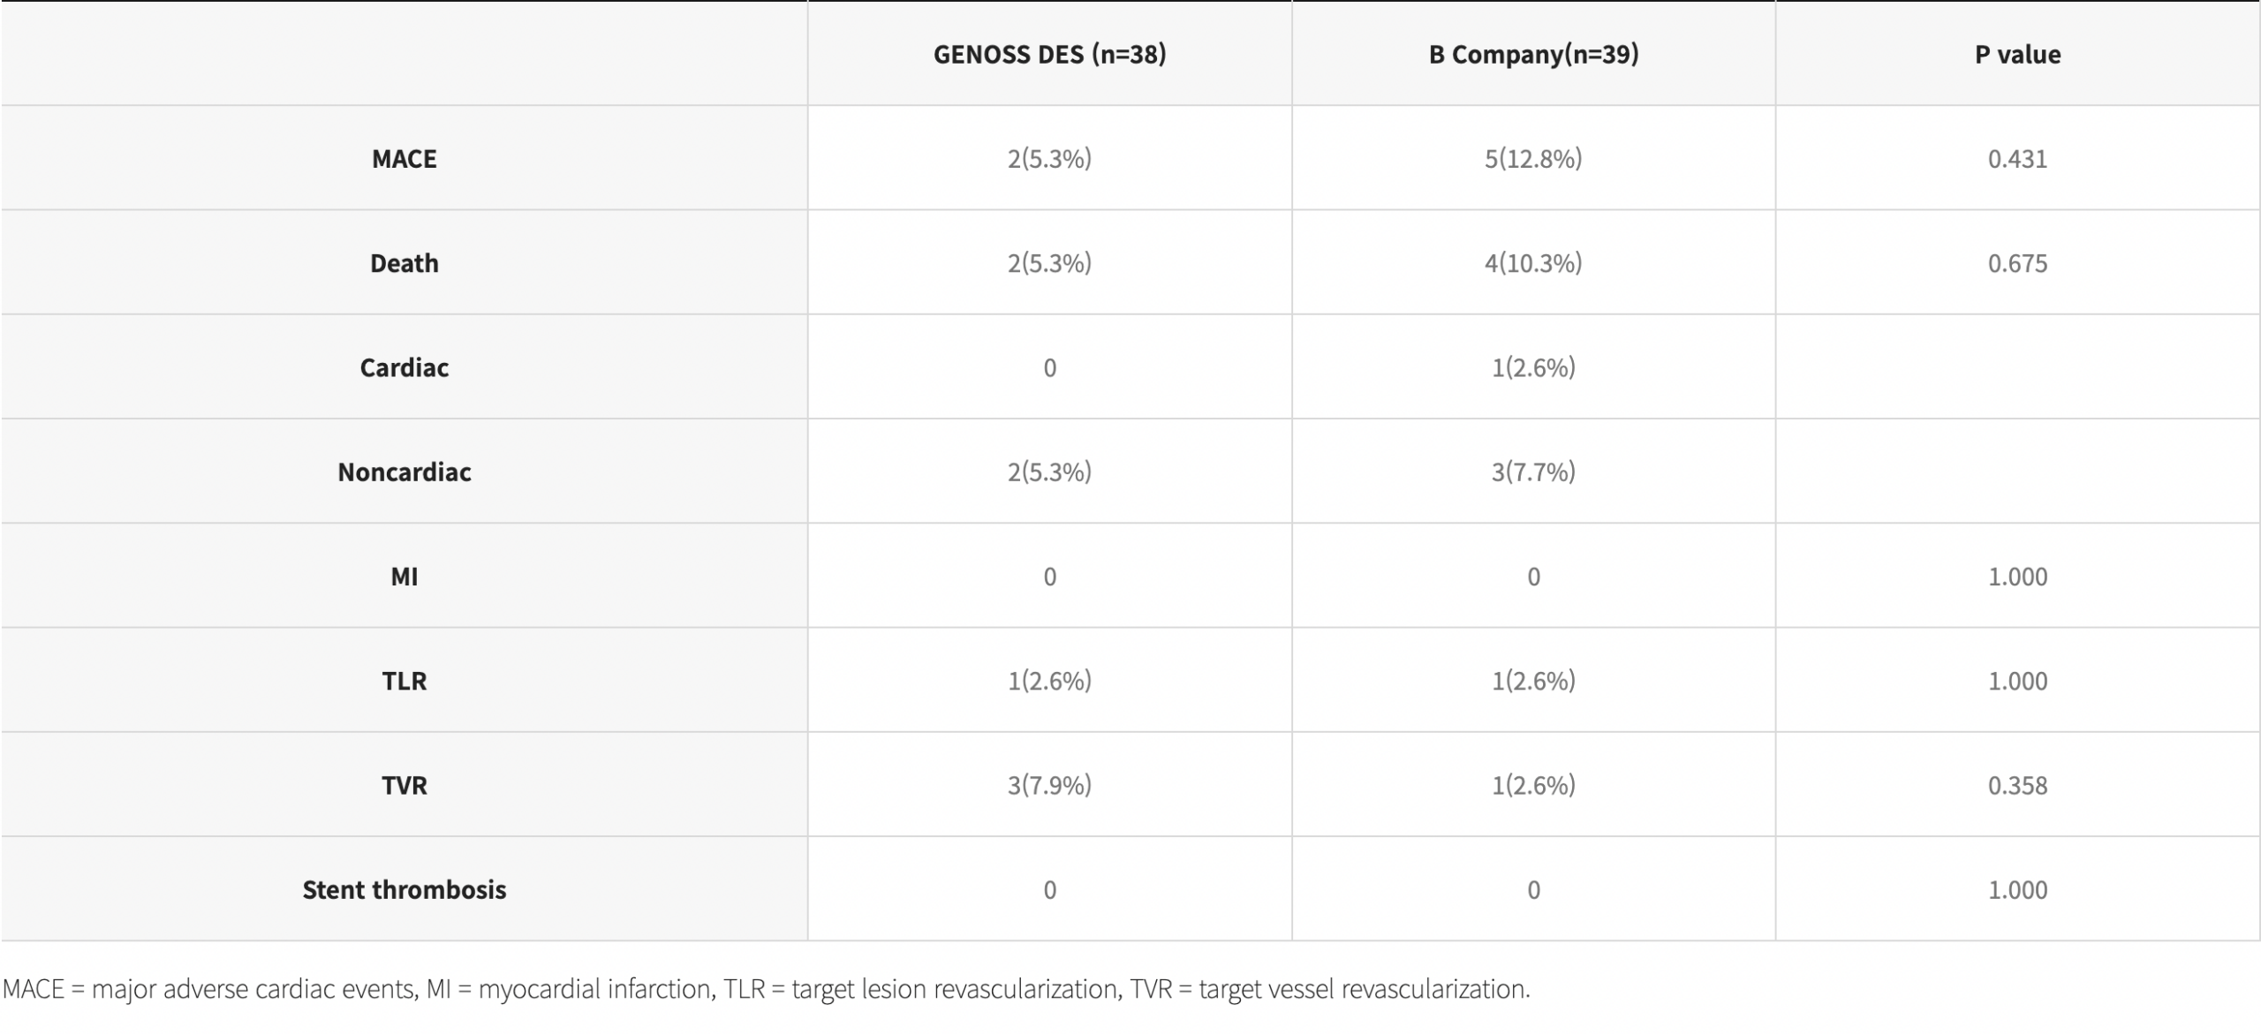The image size is (2261, 1034).
Task: Click the Cardiac row label
Action: (x=404, y=367)
